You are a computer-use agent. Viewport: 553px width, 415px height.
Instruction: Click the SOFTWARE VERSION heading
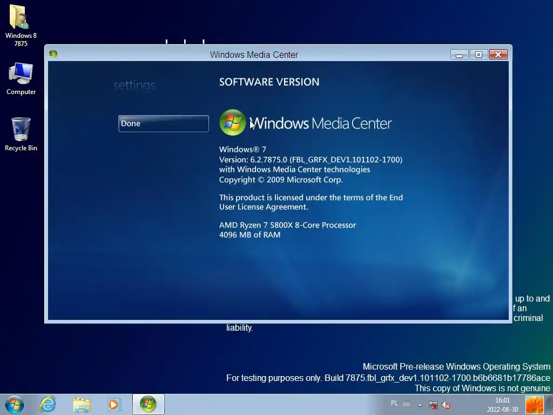coord(269,82)
